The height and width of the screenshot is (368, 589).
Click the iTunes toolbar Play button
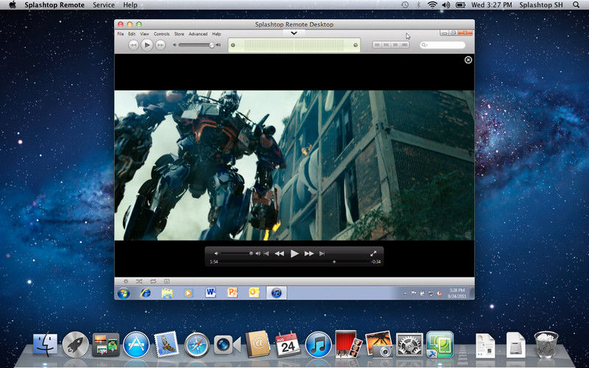click(x=147, y=45)
